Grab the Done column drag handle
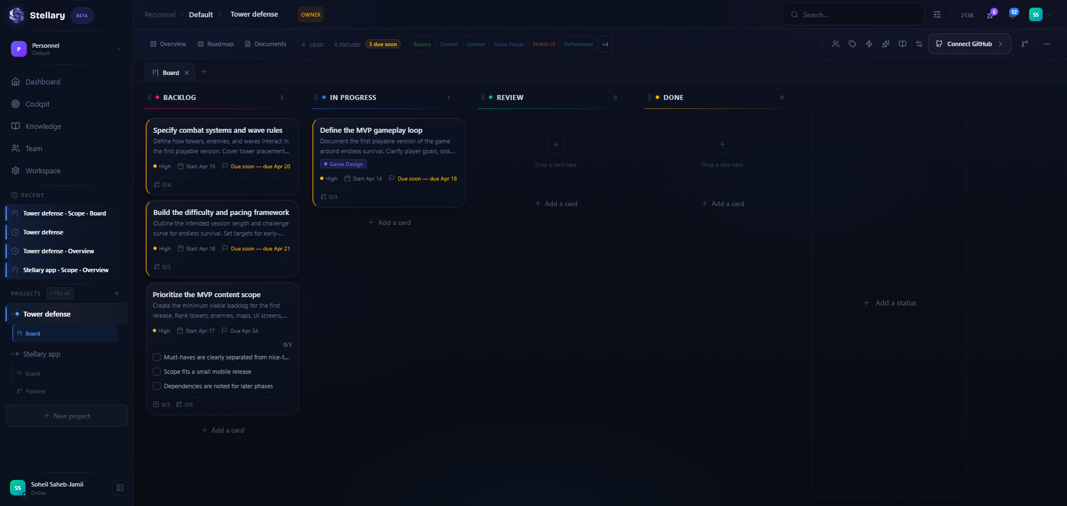The width and height of the screenshot is (1067, 506). [650, 97]
